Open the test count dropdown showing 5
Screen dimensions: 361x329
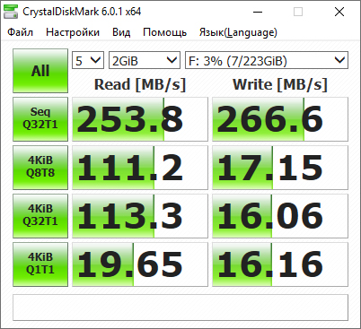tap(88, 60)
